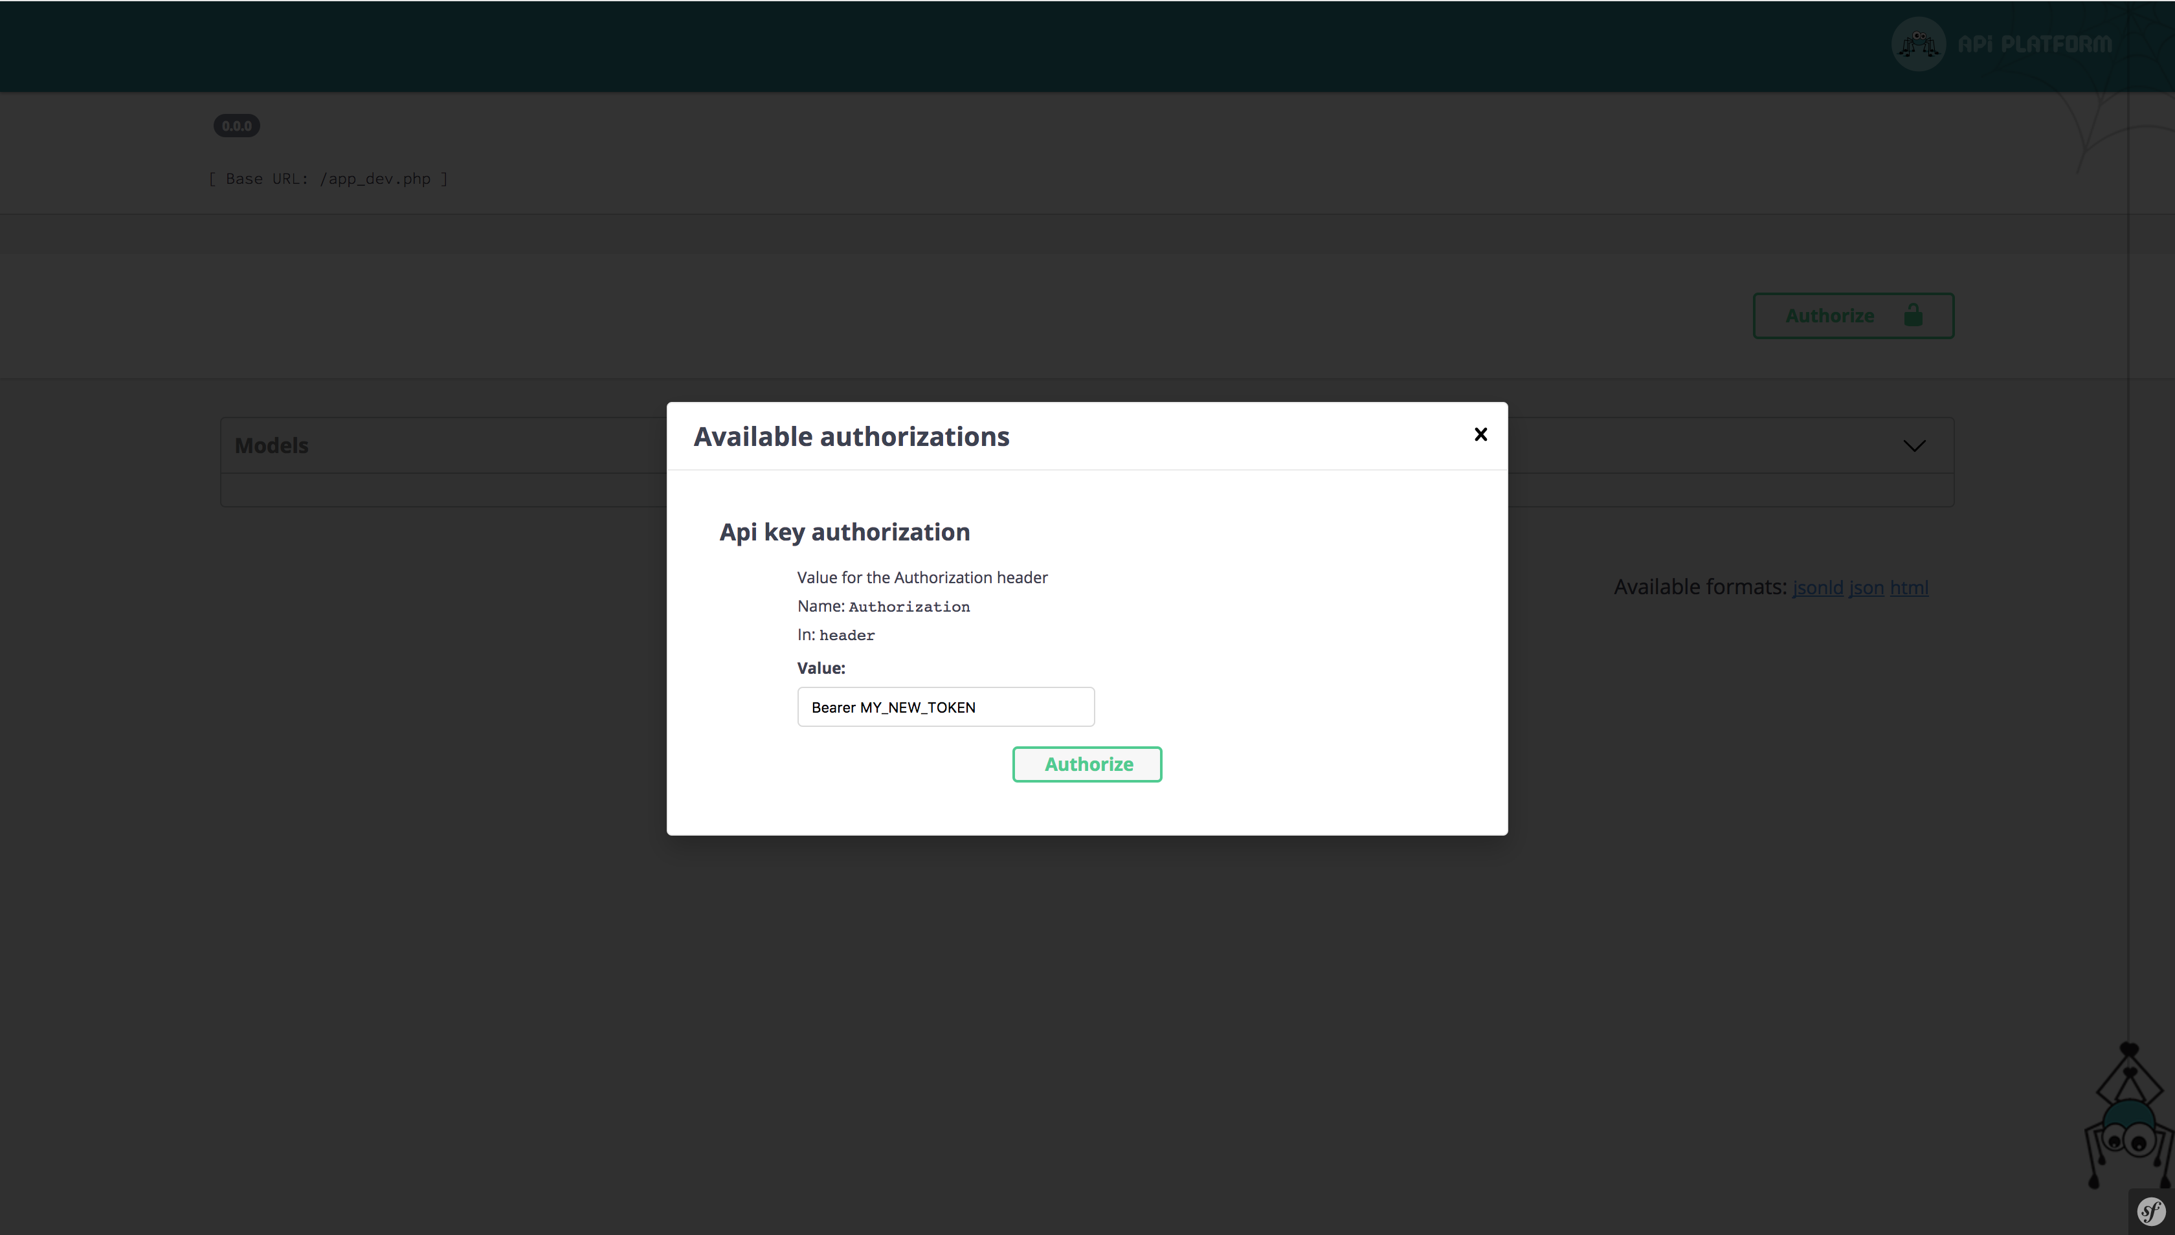The image size is (2175, 1235).
Task: Click the Base URL /app_dev.php text
Action: tap(329, 178)
